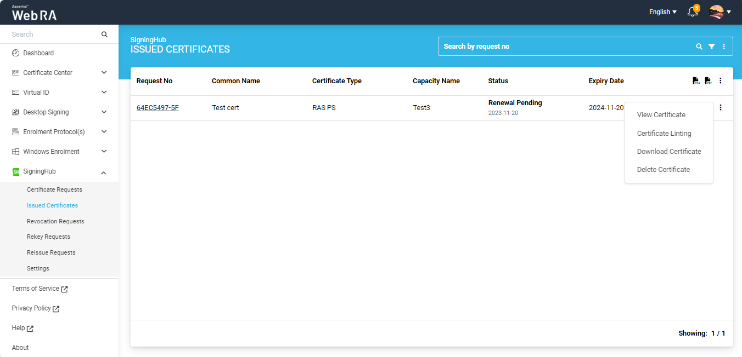Go to Revocation Requests in sidebar
The width and height of the screenshot is (742, 357).
(55, 221)
